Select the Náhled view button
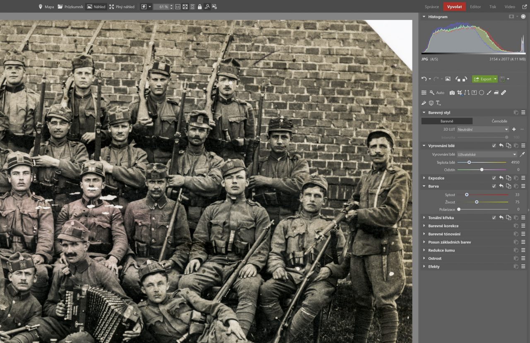Screen dimensions: 530x343 (96, 7)
